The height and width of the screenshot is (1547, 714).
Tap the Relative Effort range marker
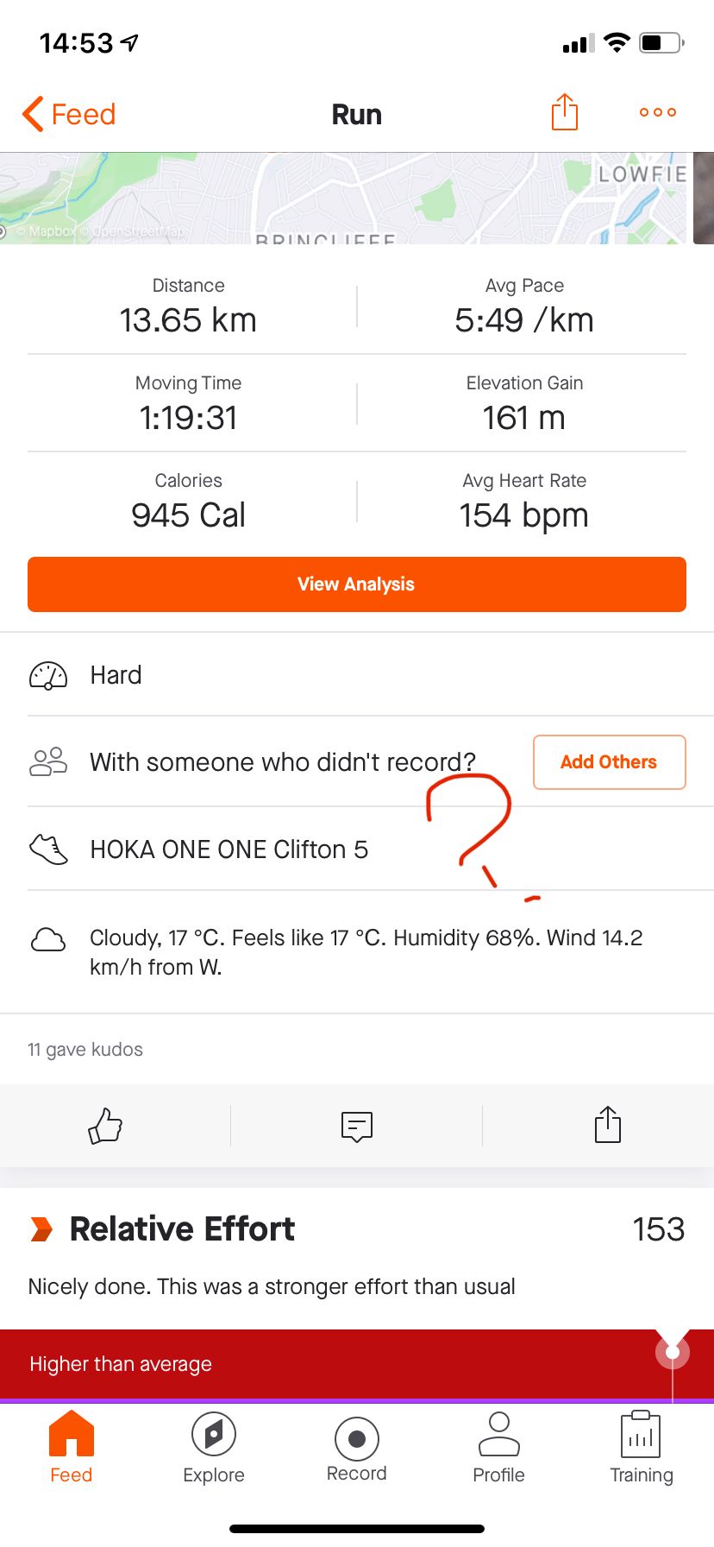tap(673, 1352)
